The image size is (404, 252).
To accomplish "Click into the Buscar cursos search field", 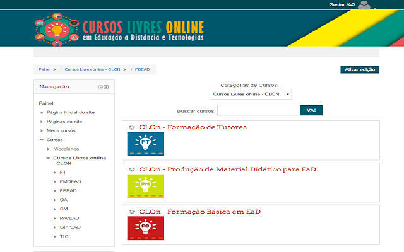I will click(258, 110).
